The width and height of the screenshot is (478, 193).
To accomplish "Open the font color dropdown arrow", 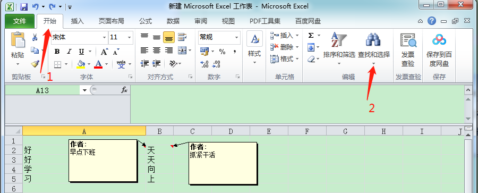I will (106, 64).
